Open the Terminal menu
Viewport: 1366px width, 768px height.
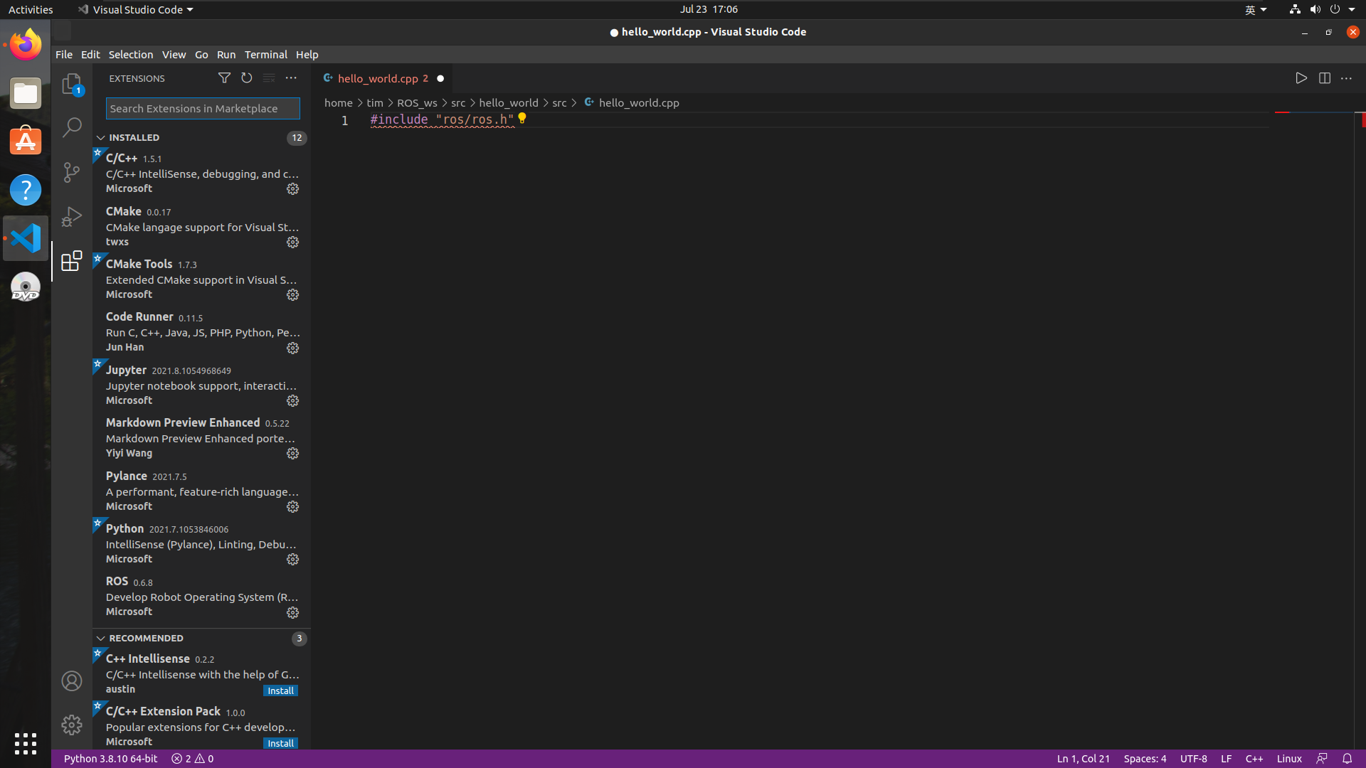(x=265, y=55)
